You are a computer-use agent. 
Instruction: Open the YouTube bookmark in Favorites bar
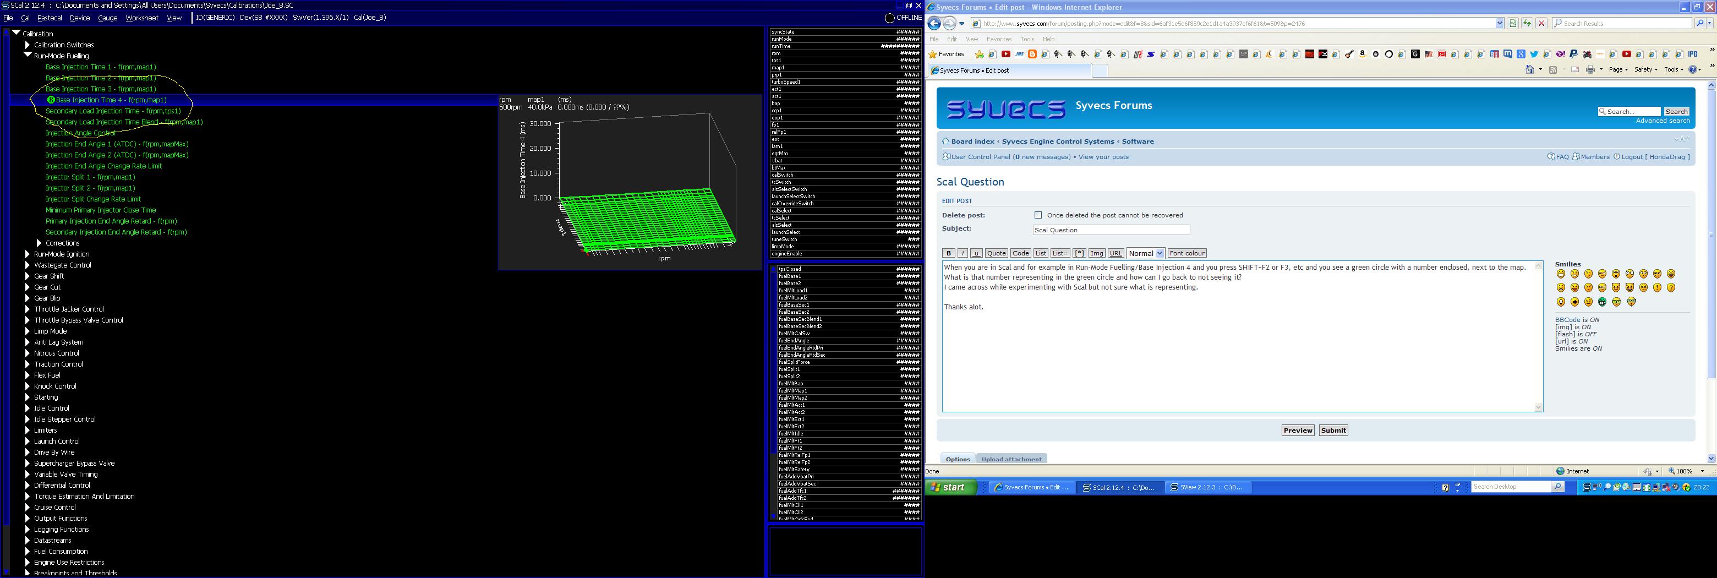[x=1006, y=54]
